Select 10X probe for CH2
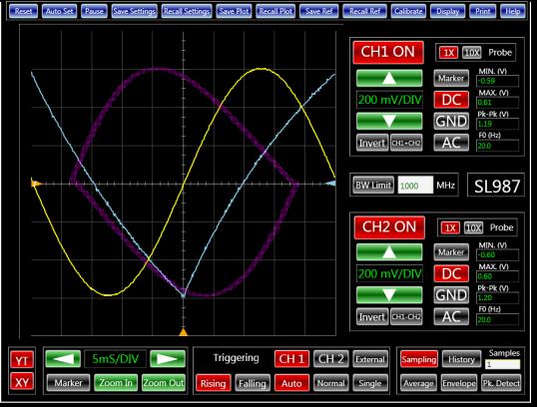 473,227
